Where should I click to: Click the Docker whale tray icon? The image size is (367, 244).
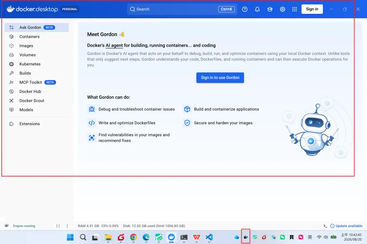coord(246,237)
